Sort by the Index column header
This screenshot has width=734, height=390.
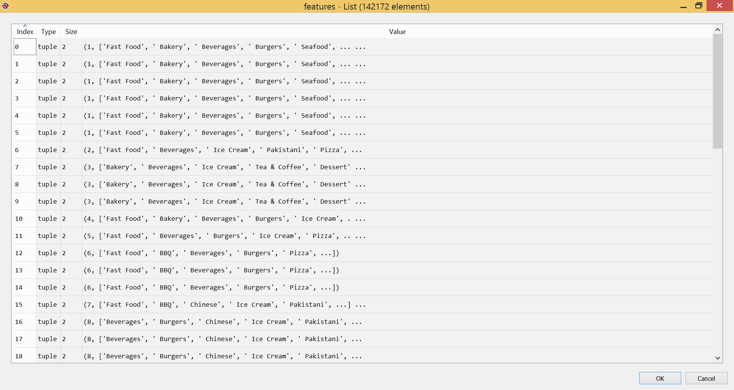25,32
